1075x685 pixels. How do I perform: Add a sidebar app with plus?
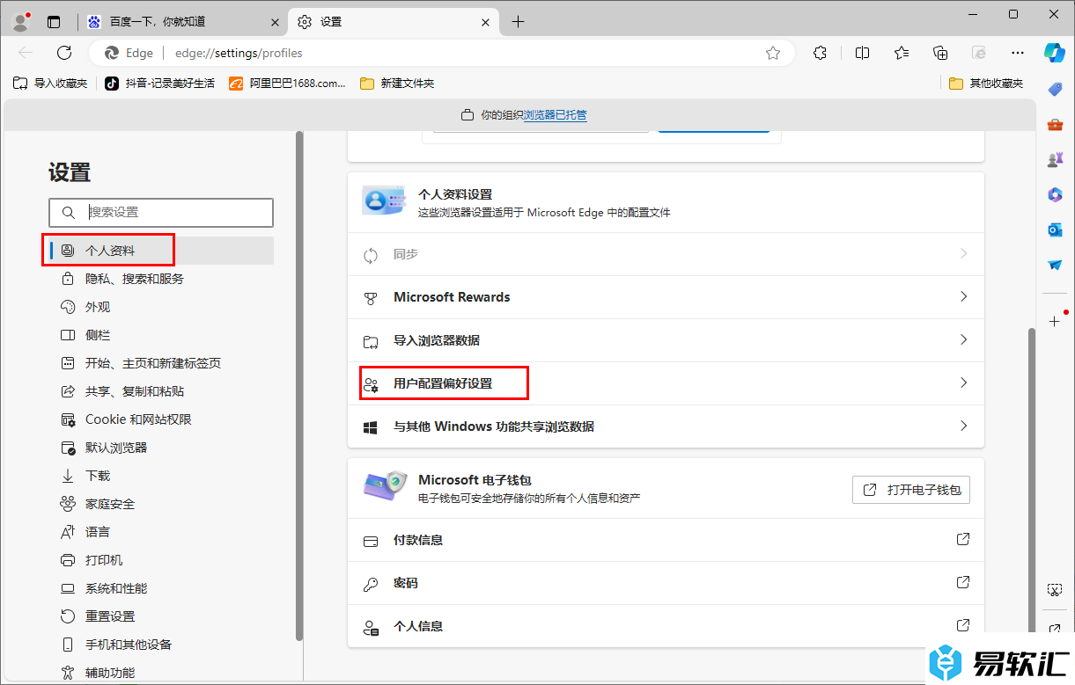point(1055,322)
